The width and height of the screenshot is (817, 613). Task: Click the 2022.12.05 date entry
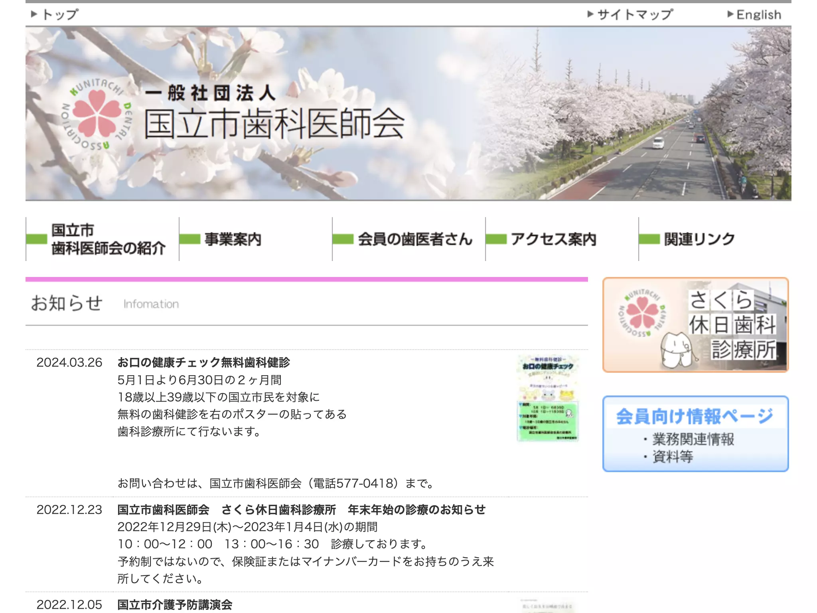point(69,605)
